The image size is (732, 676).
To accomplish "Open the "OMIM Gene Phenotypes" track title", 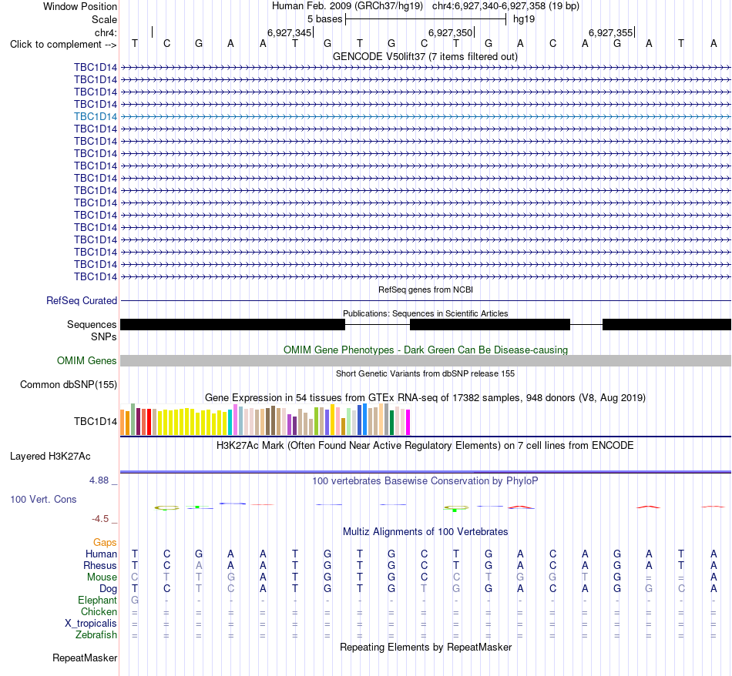I will coord(425,350).
